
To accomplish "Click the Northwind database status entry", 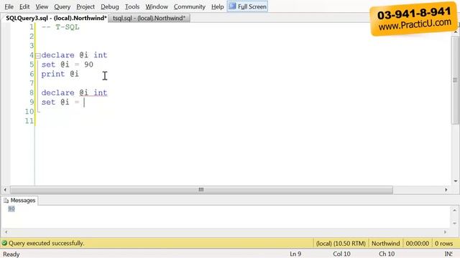I will point(385,244).
